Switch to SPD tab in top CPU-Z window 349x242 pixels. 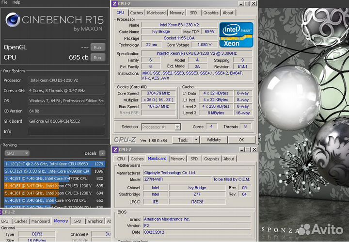pos(193,13)
